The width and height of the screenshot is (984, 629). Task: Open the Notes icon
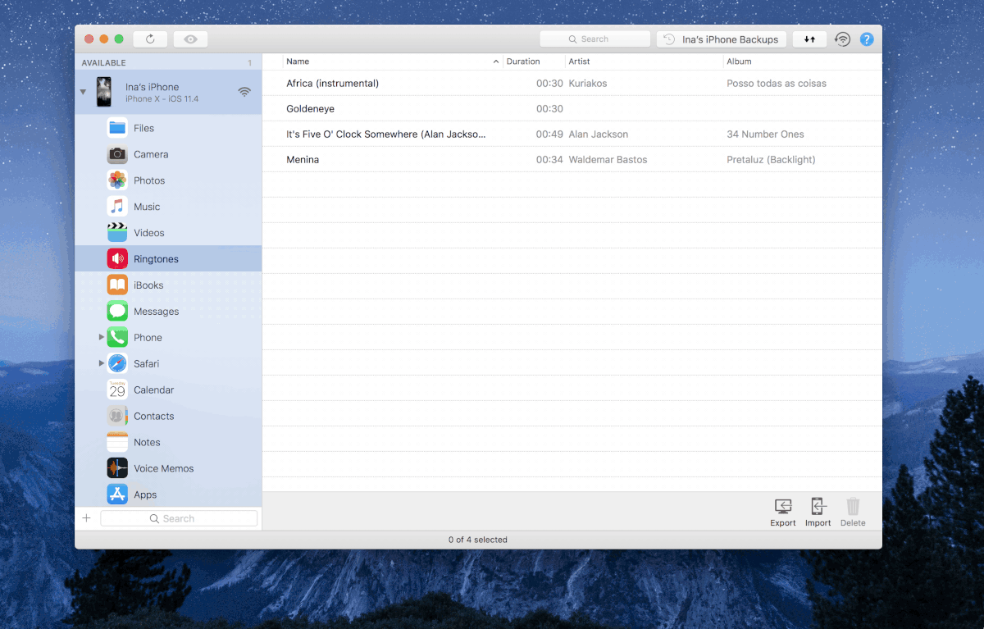click(x=117, y=442)
